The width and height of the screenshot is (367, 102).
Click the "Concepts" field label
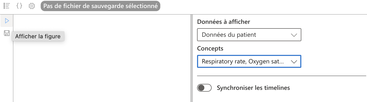pyautogui.click(x=210, y=48)
